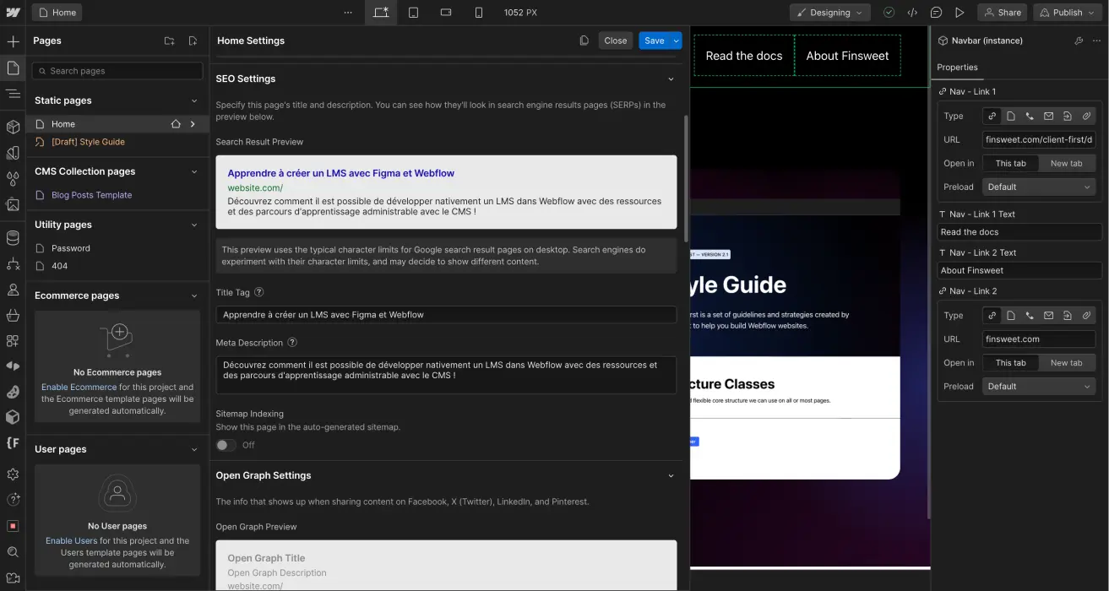Viewport: 1109px width, 591px height.
Task: Select the Properties tab in the Navbar panel
Action: click(x=957, y=68)
